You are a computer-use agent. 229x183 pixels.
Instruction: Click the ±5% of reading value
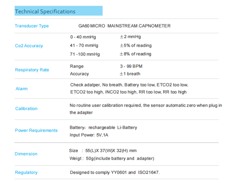coord(136,45)
